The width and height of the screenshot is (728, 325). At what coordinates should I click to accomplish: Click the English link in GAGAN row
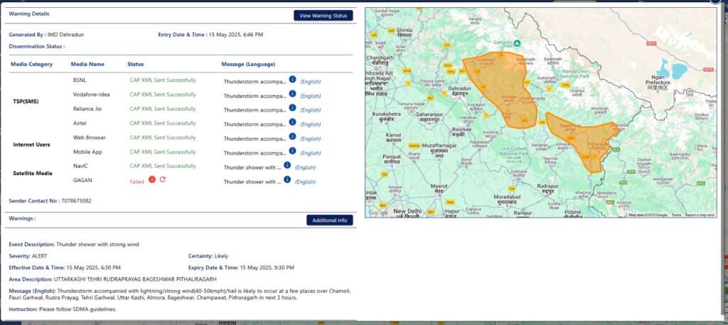[x=305, y=182]
